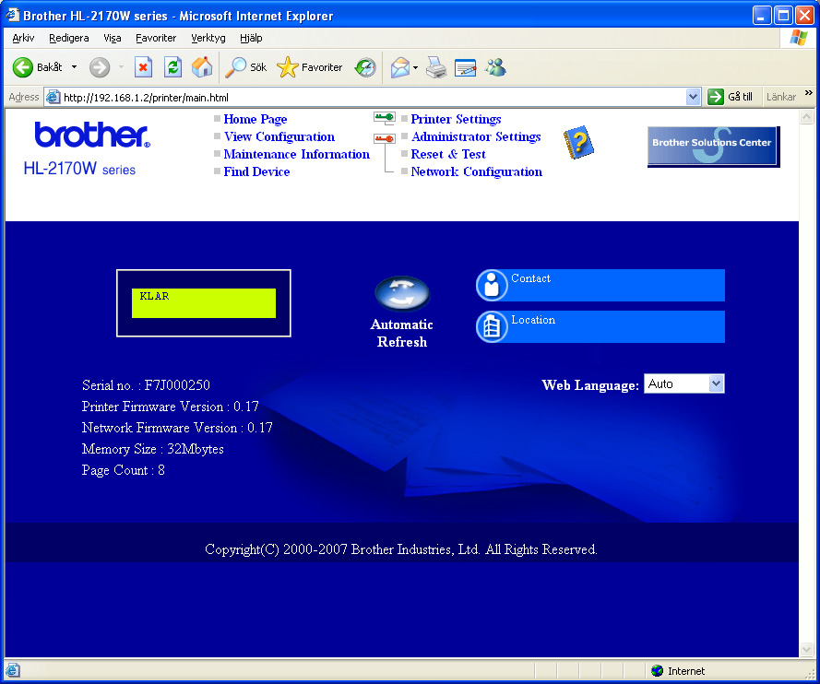Click the page icon in the address bar
Screen dimensions: 820x684
tap(53, 97)
